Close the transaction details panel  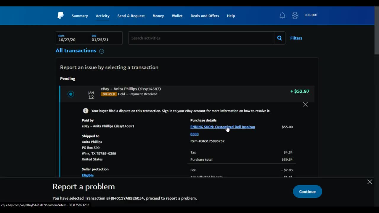(305, 104)
